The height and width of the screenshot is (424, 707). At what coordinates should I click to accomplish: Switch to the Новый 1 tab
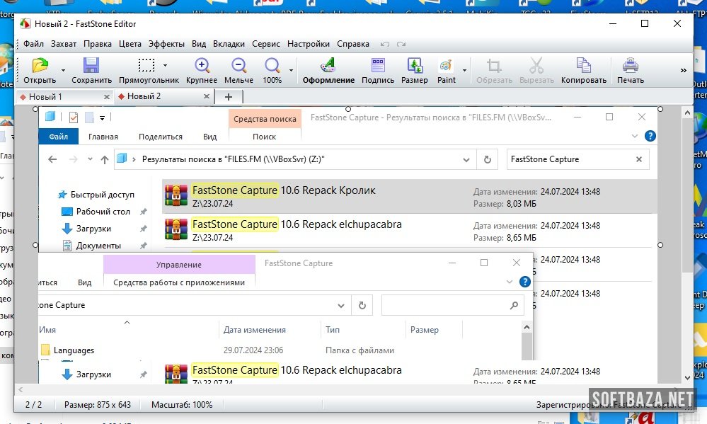[45, 96]
